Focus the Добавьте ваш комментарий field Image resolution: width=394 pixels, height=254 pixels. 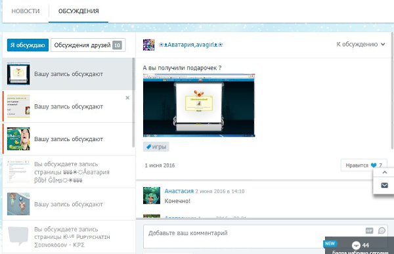pyautogui.click(x=265, y=237)
